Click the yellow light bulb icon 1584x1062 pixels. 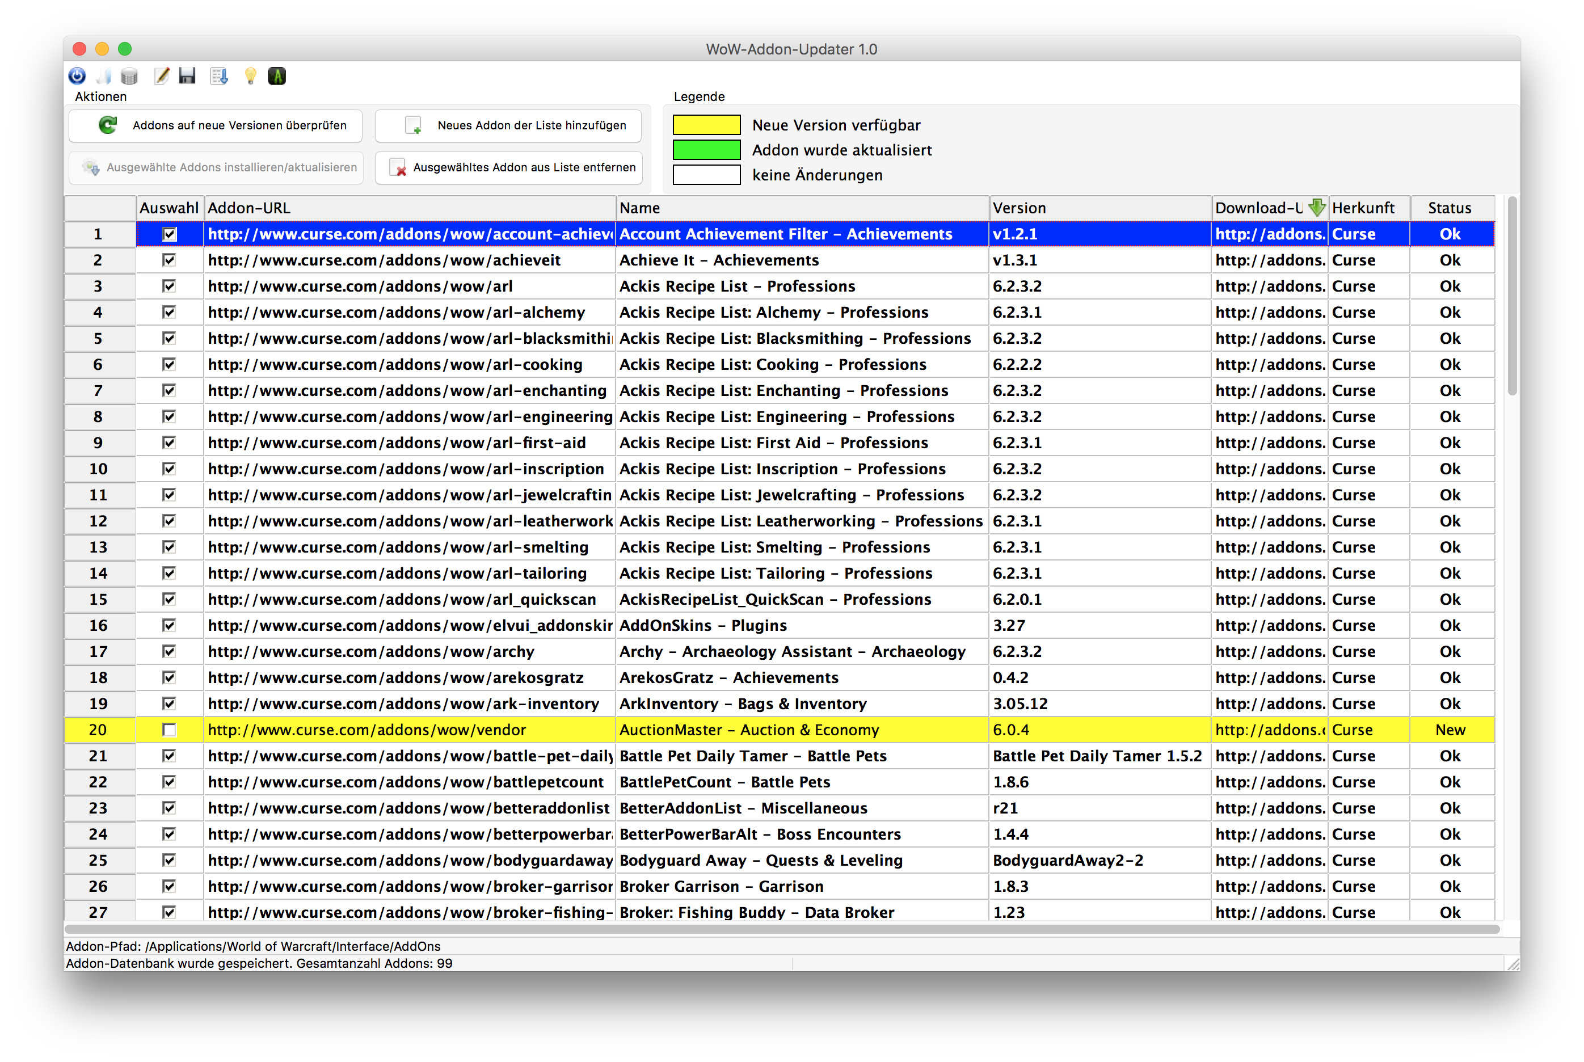coord(250,76)
